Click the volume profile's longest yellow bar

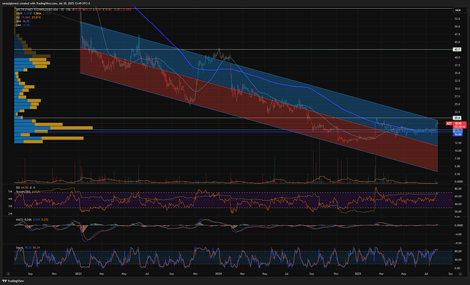72,128
